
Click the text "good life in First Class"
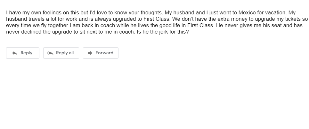185,26
